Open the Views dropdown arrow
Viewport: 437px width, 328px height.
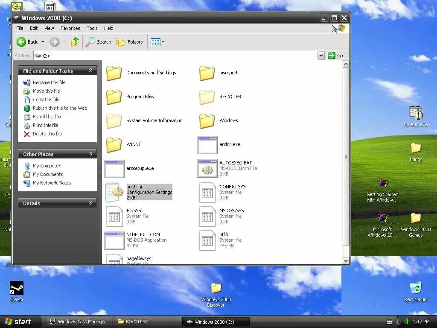pos(163,42)
